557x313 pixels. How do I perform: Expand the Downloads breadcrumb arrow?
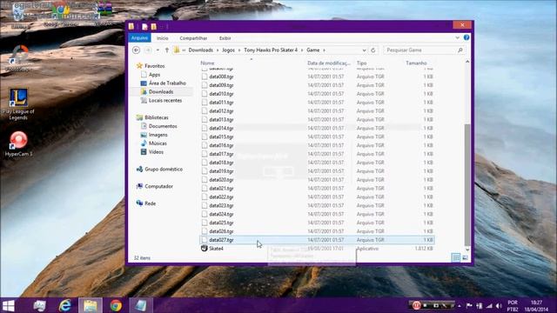218,50
